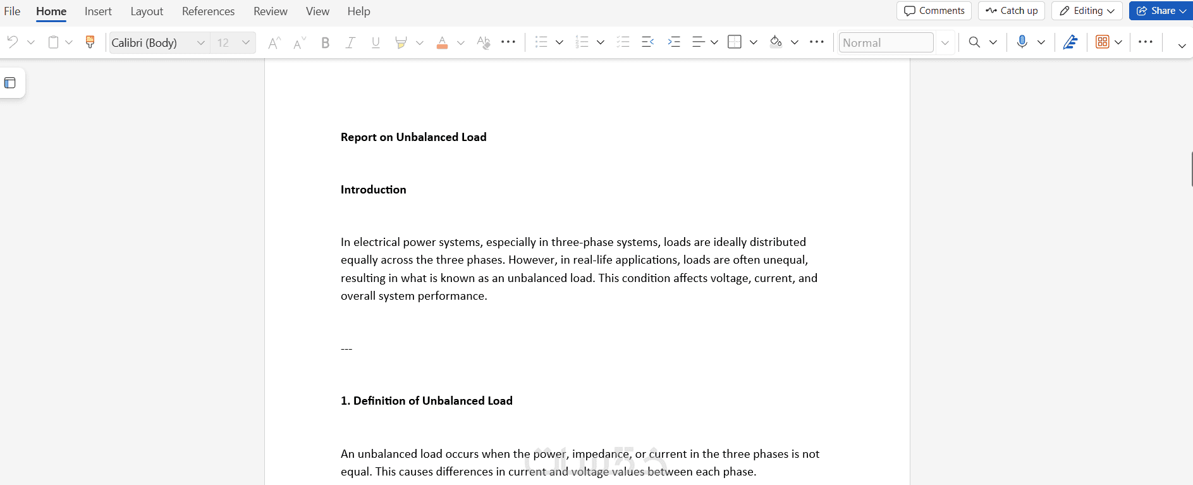Toggle underline formatting
1193x485 pixels.
[x=376, y=42]
